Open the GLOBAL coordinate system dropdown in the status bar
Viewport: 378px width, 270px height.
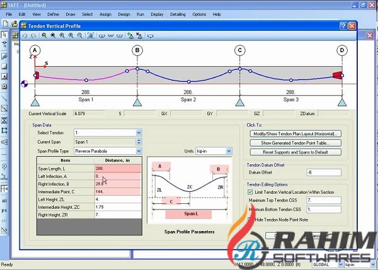340,264
